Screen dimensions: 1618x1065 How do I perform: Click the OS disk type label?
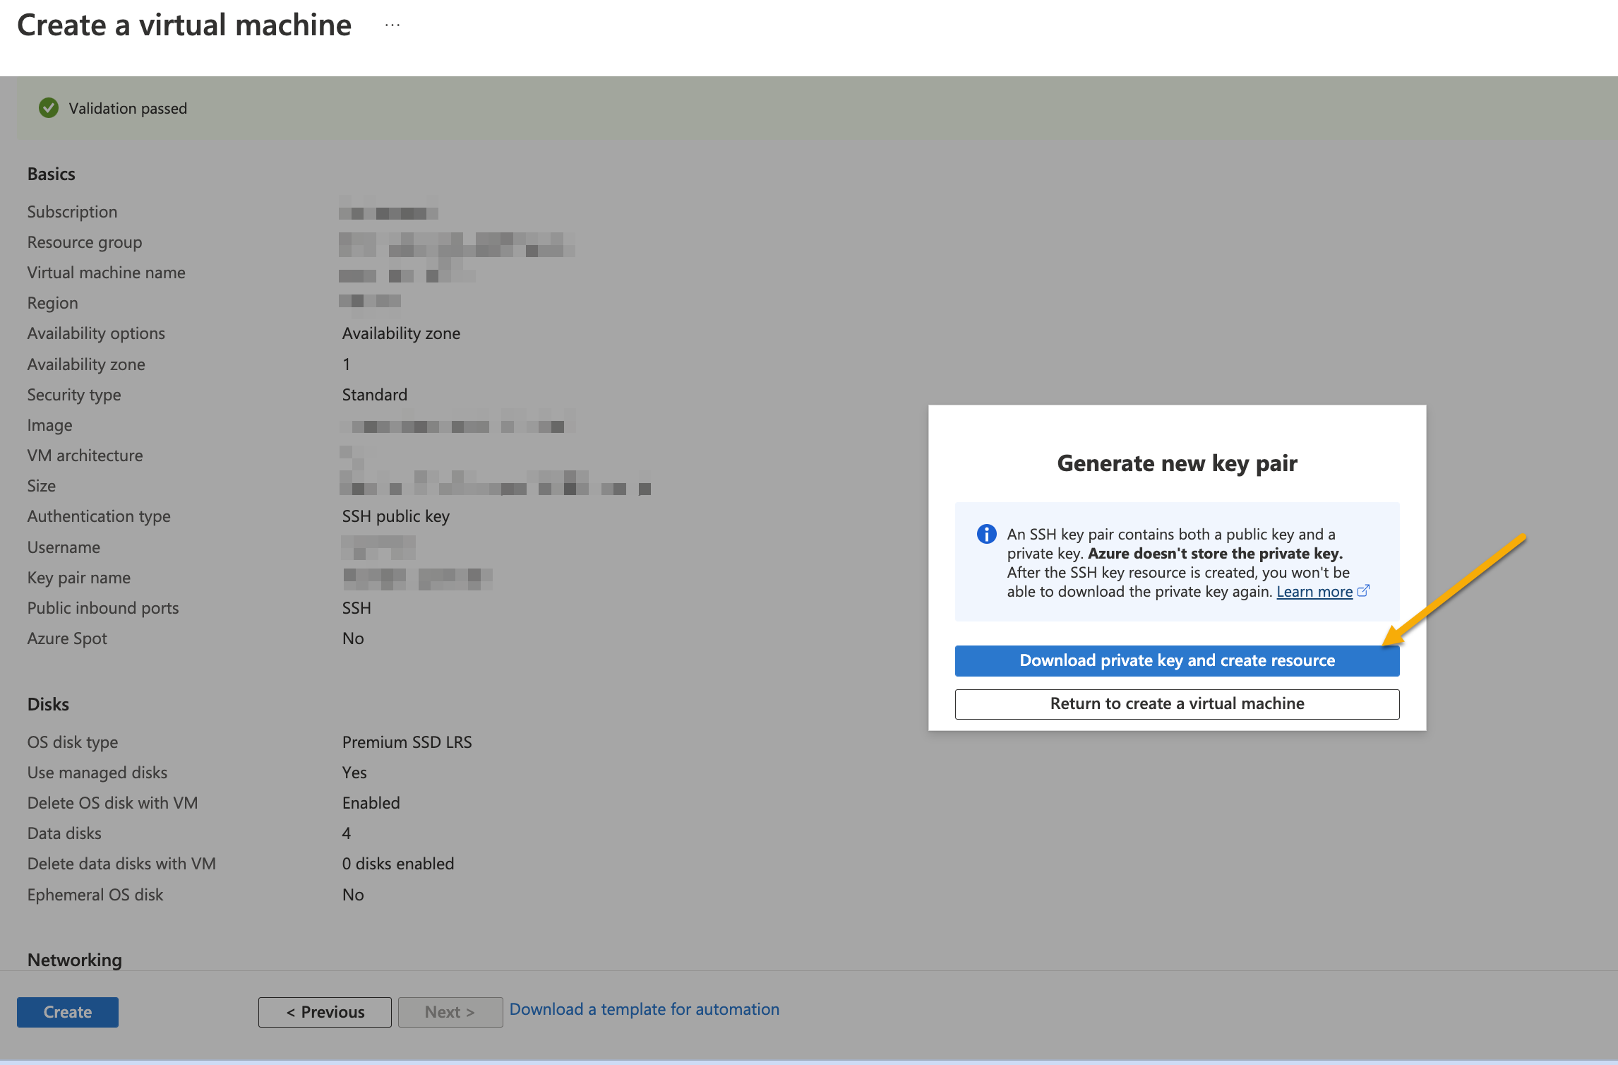(73, 742)
